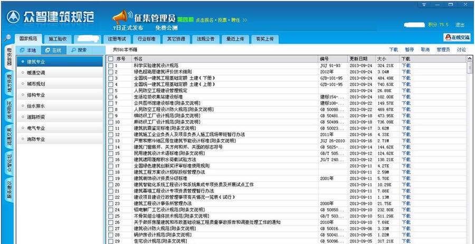Click the scrollbar up arrow
Viewport: 475px width, 244px height.
[470, 58]
